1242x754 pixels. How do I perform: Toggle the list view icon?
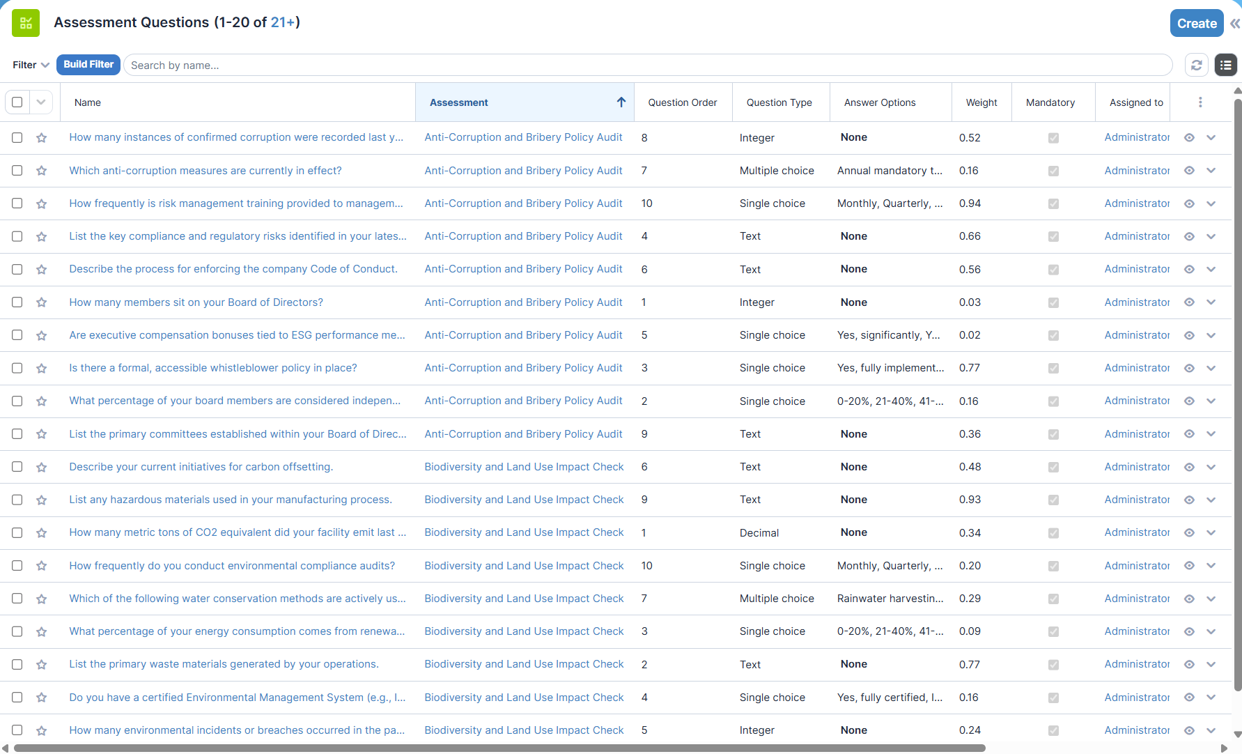pyautogui.click(x=1226, y=65)
